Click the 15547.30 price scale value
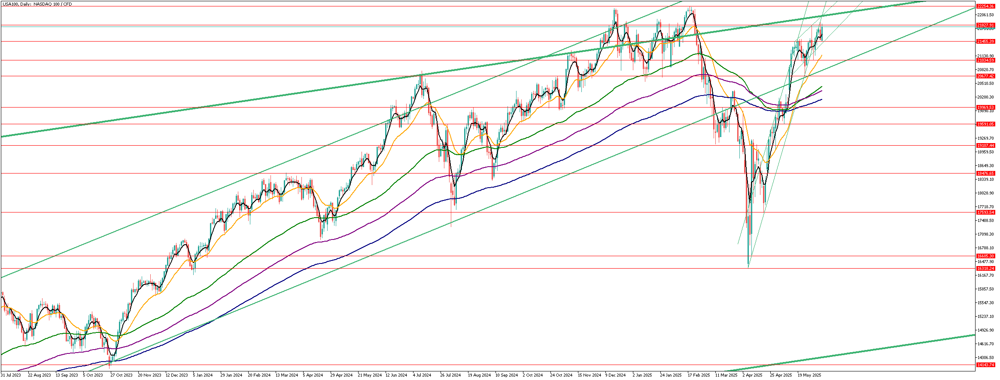The width and height of the screenshot is (1000, 380). [x=986, y=303]
